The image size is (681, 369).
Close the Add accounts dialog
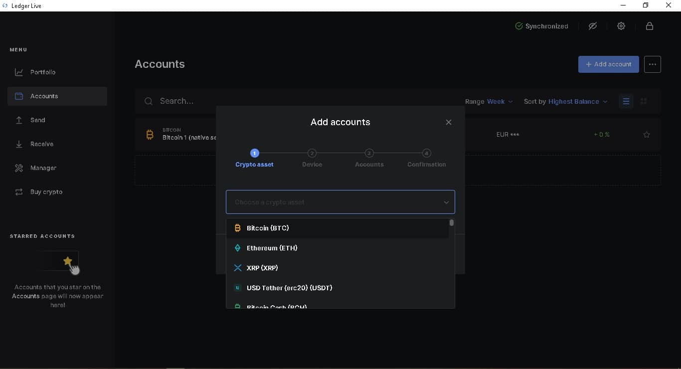[x=449, y=122]
